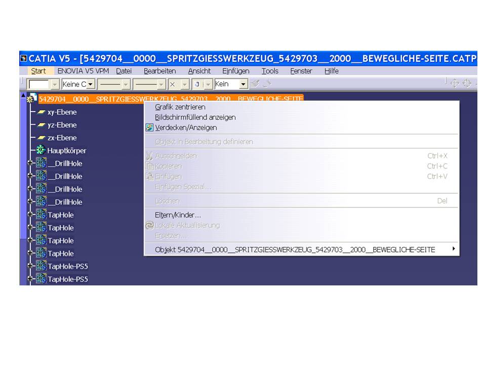
Task: Click the white color swatch box in toolbar
Action: (x=38, y=85)
